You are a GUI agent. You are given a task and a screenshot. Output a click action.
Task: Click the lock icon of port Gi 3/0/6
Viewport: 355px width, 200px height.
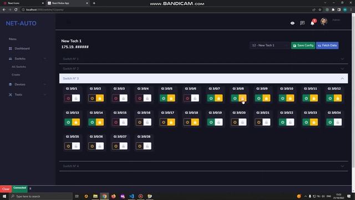(195, 98)
